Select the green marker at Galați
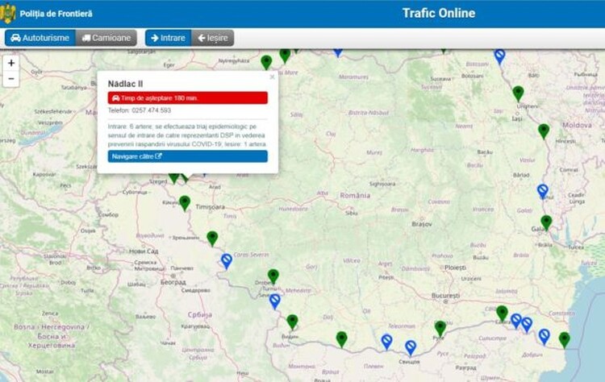 click(546, 222)
